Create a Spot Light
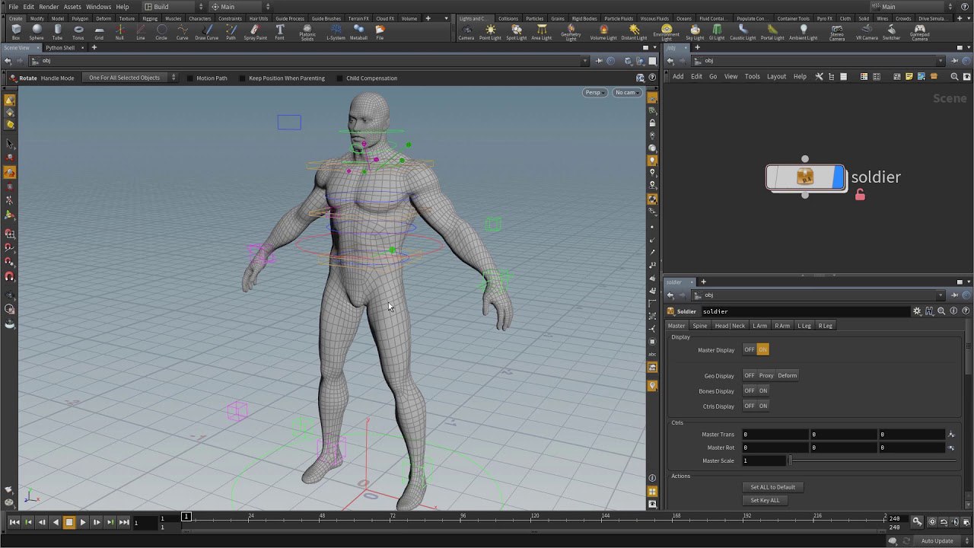Viewport: 974px width, 548px height. [516, 32]
